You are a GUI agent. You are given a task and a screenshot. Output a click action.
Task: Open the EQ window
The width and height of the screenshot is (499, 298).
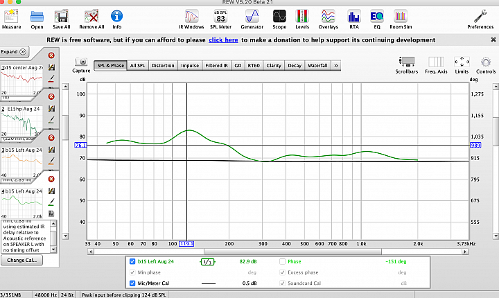[x=377, y=19]
